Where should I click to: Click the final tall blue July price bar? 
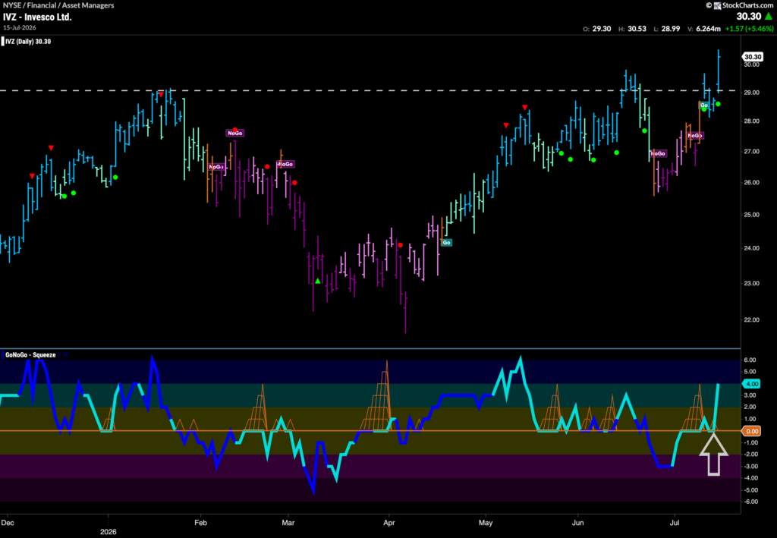pos(719,71)
